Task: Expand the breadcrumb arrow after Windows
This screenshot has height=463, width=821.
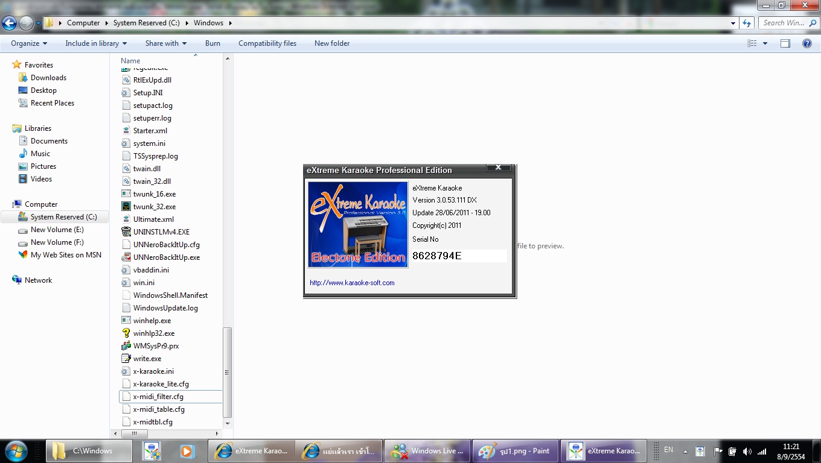Action: (230, 24)
